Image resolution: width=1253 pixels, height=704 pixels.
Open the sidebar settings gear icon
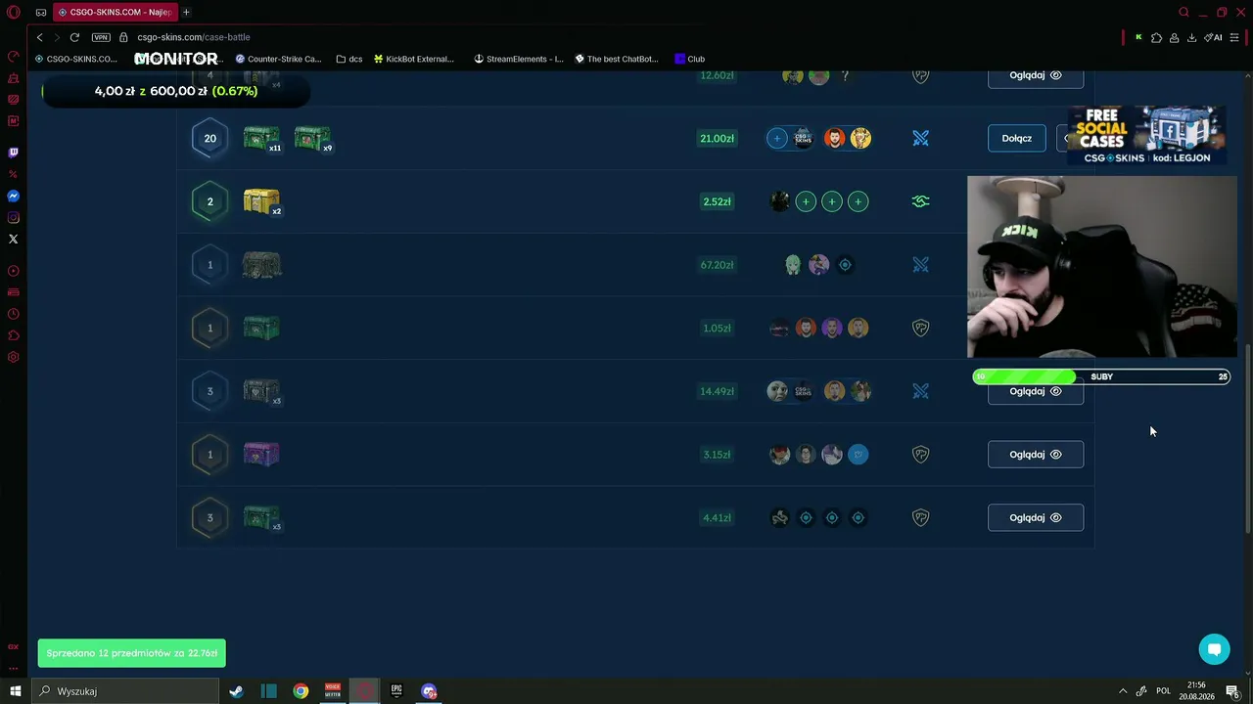coord(14,357)
